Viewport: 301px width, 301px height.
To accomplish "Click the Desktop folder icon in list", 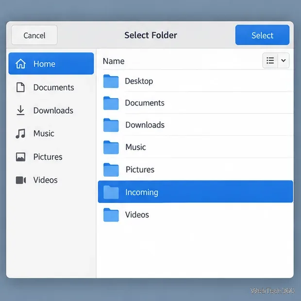I will [111, 81].
